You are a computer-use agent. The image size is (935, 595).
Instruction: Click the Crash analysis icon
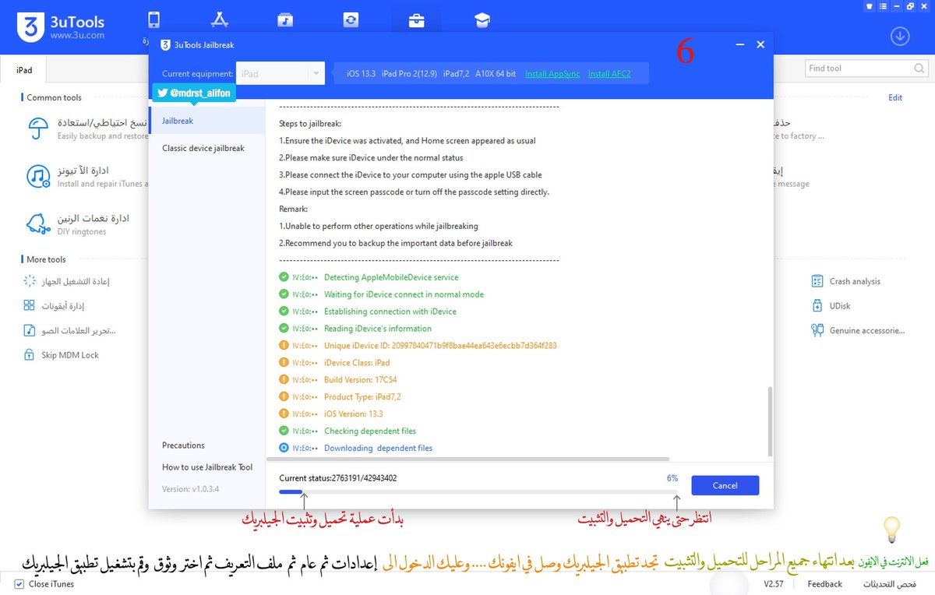[x=817, y=281]
